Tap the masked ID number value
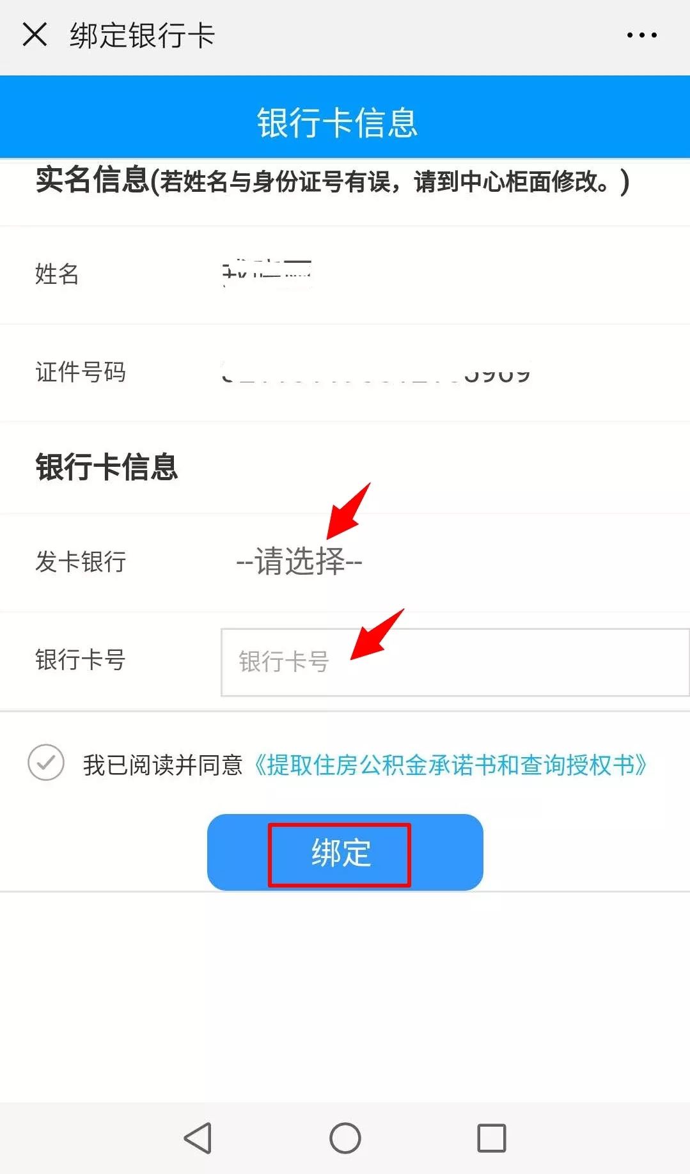 376,372
